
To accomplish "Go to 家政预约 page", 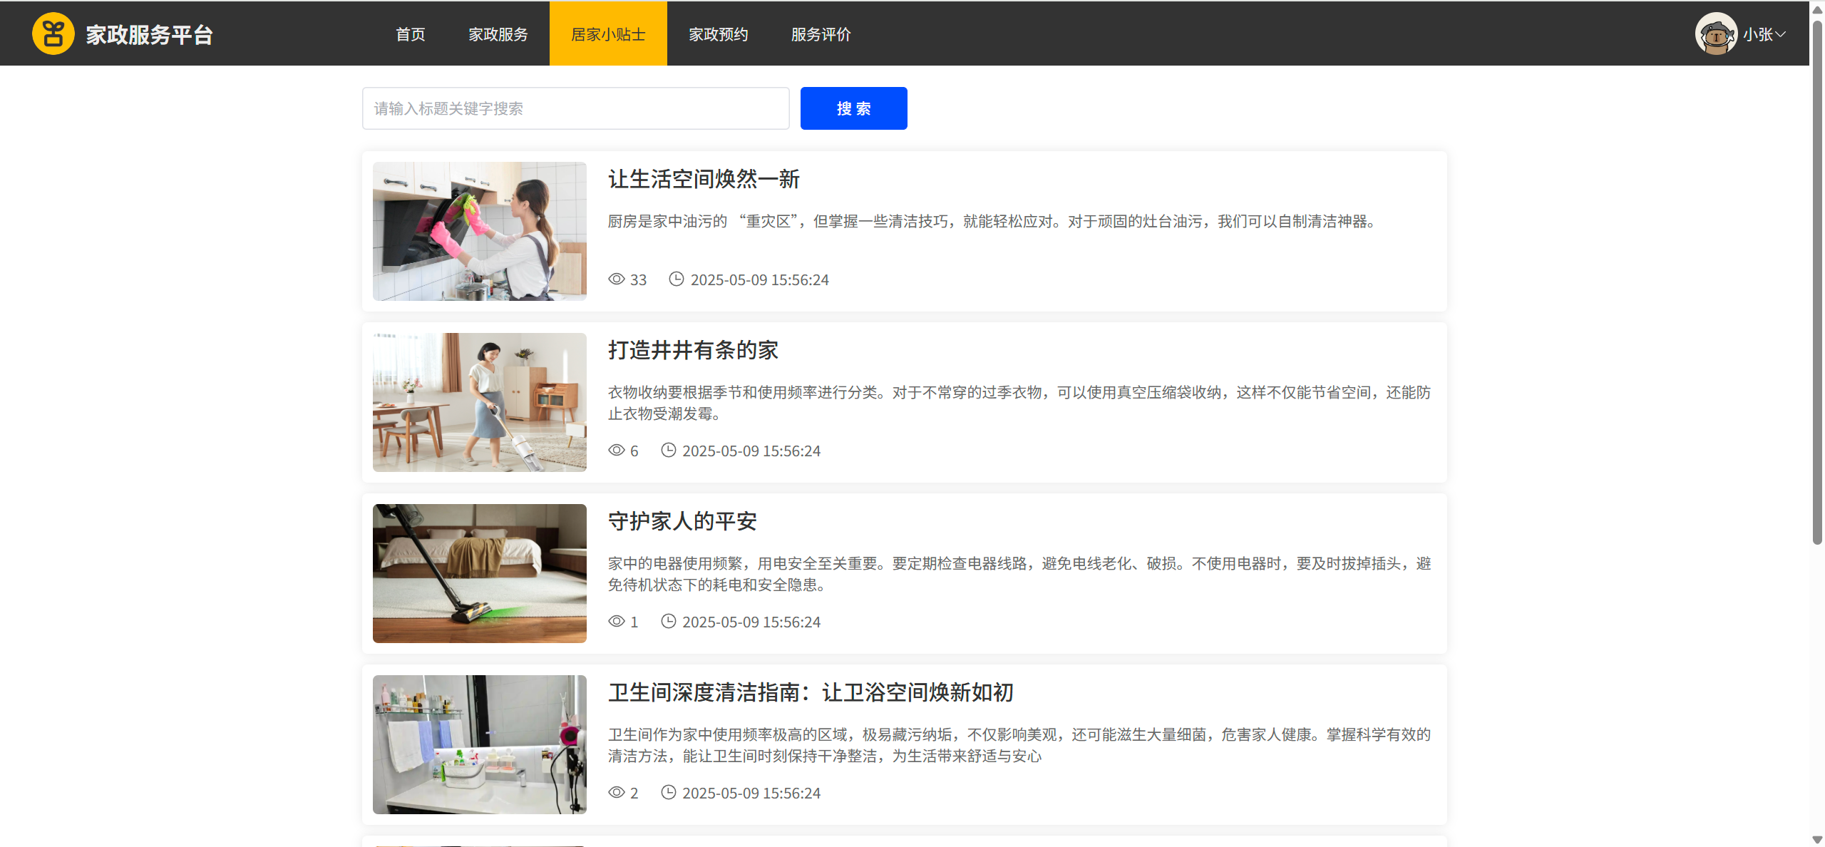I will tap(718, 34).
